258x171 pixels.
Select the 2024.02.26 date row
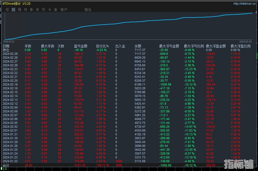pos(10,65)
